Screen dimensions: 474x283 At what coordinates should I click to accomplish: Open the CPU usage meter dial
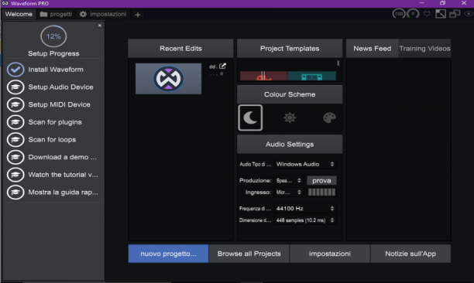point(413,14)
